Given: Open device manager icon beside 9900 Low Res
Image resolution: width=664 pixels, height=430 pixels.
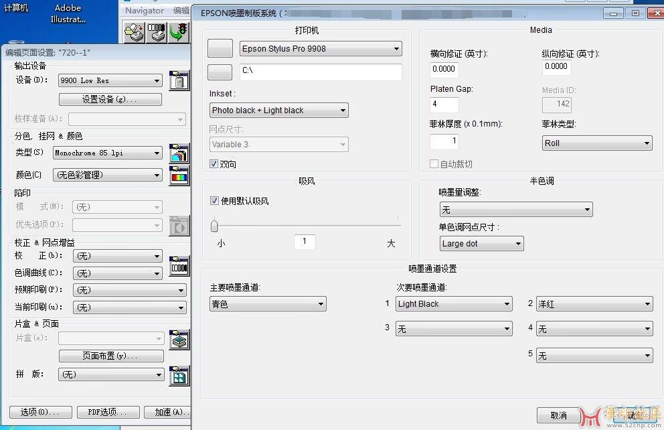Looking at the screenshot, I should 179,80.
